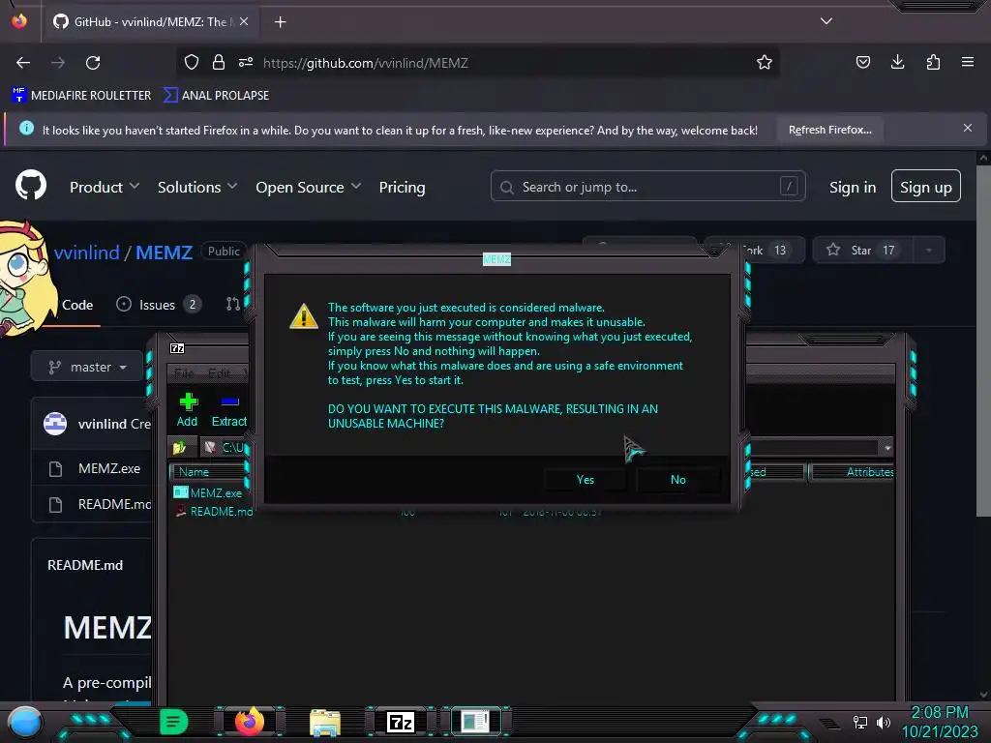The width and height of the screenshot is (991, 743).
Task: Expand the 7-Zip path dropdown arrow
Action: tap(887, 448)
